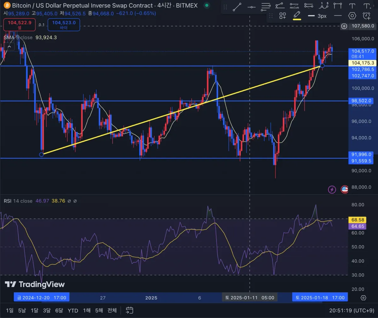Click the 2025-01-18 17:00 date label
The height and width of the screenshot is (318, 378).
tap(320, 298)
